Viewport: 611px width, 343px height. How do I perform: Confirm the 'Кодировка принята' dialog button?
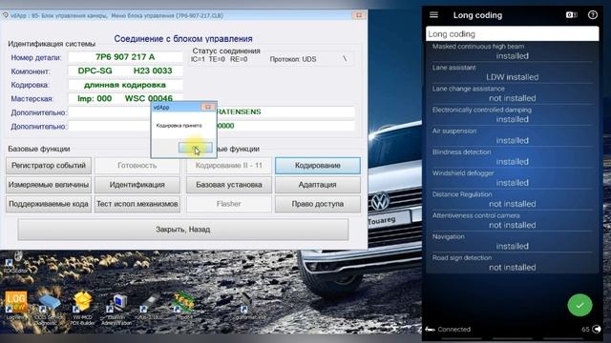(x=195, y=148)
